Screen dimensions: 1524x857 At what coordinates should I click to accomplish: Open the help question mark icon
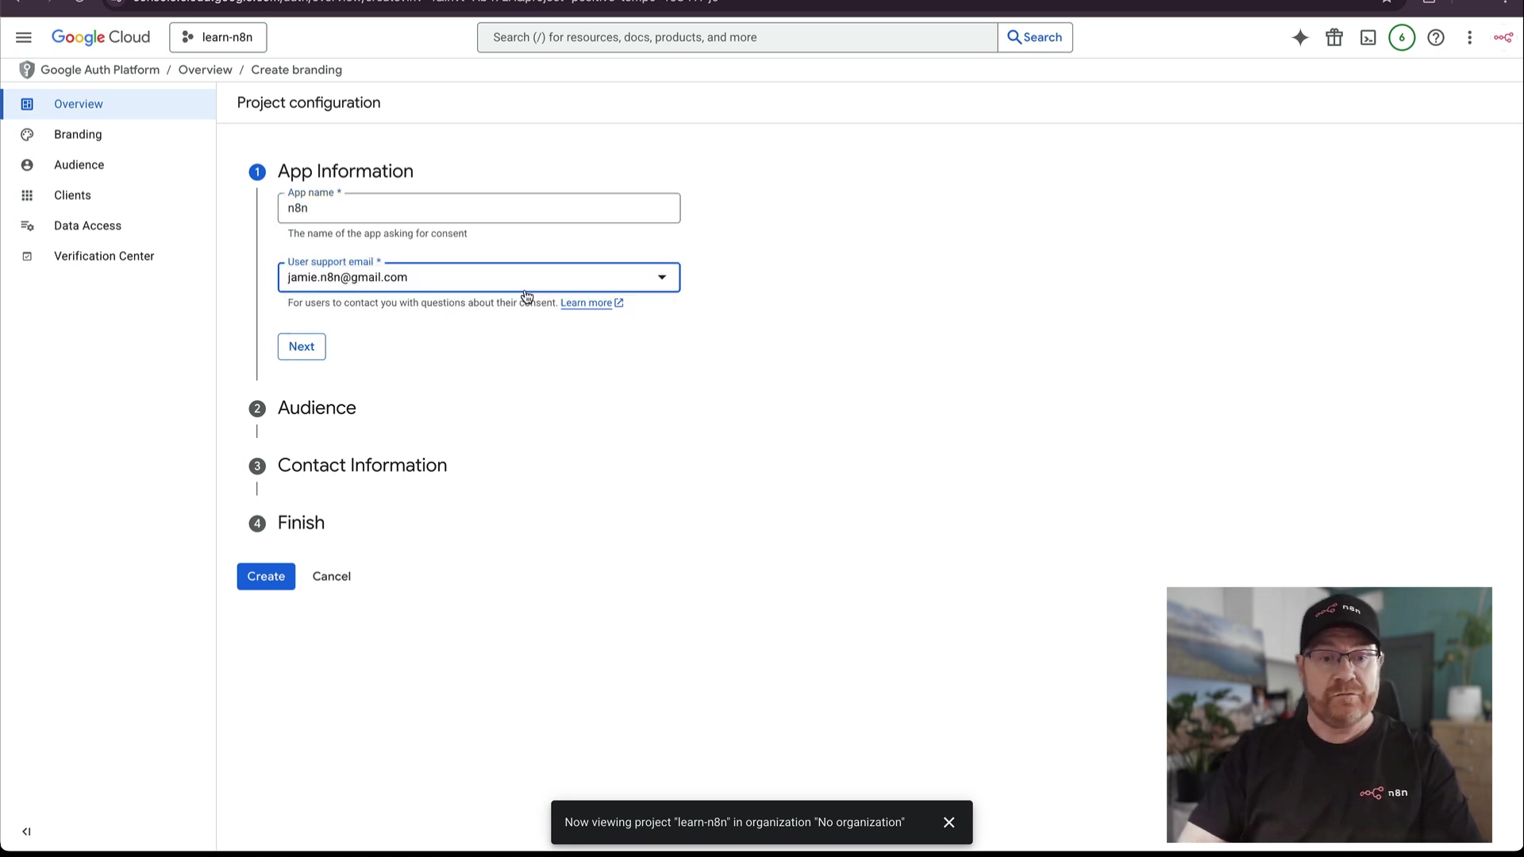pyautogui.click(x=1436, y=37)
